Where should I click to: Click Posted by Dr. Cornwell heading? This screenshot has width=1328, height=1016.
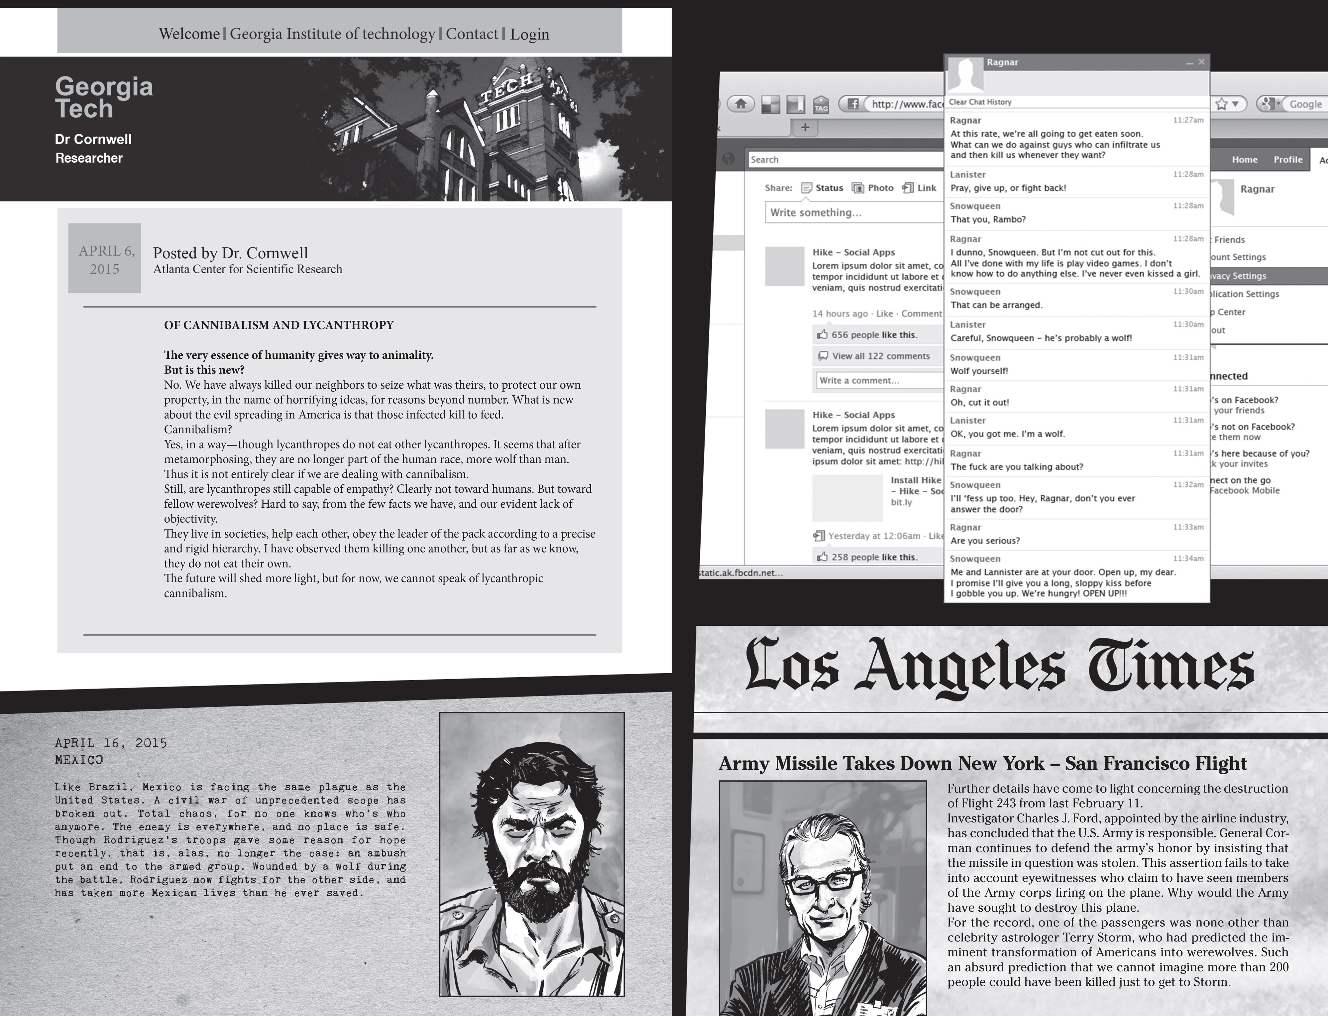(x=230, y=253)
